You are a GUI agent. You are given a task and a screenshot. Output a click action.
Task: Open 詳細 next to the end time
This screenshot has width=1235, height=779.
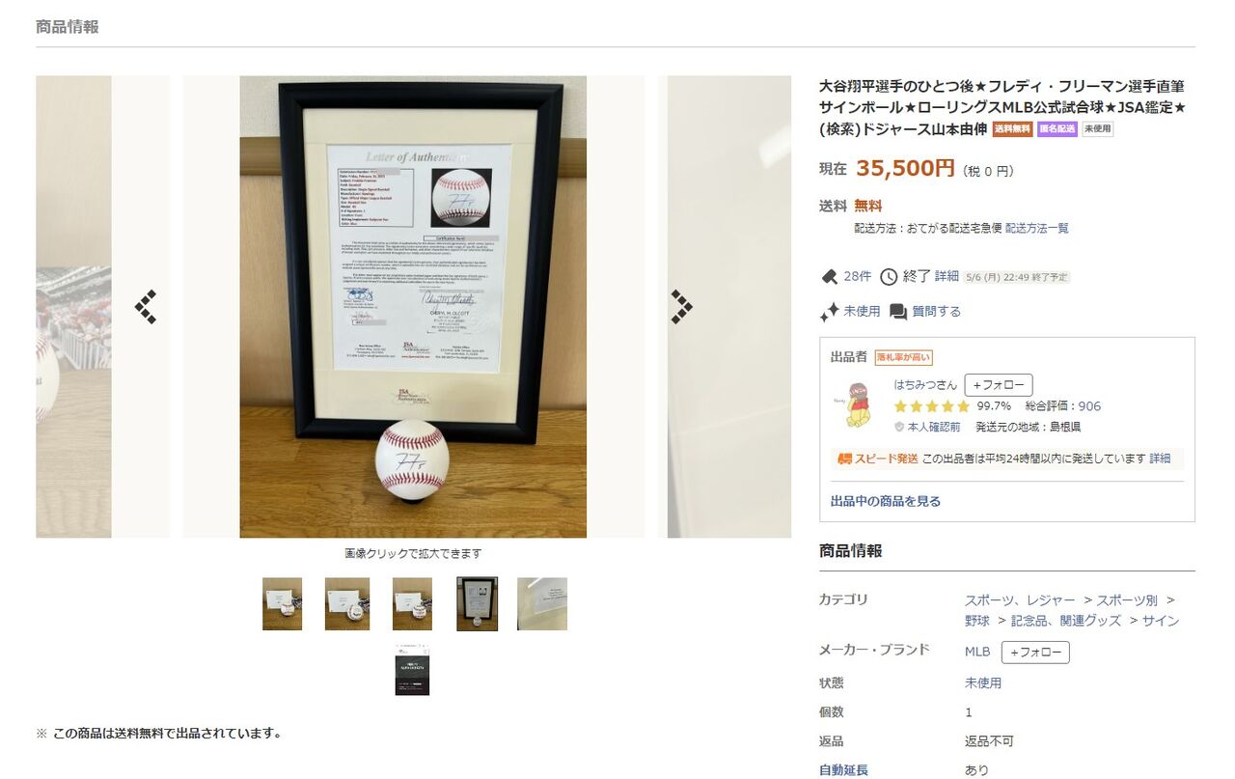point(947,276)
